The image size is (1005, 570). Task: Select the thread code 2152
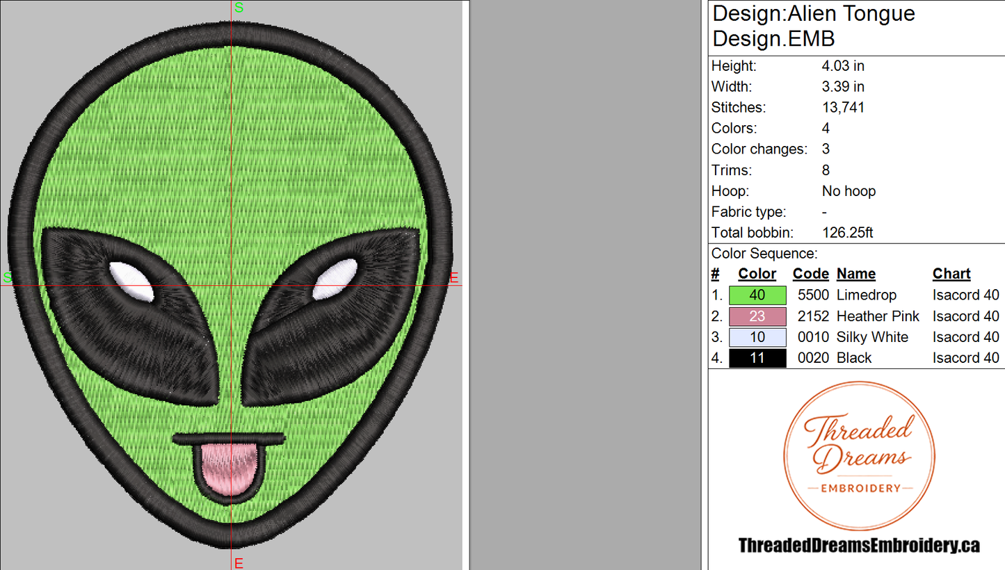point(813,316)
